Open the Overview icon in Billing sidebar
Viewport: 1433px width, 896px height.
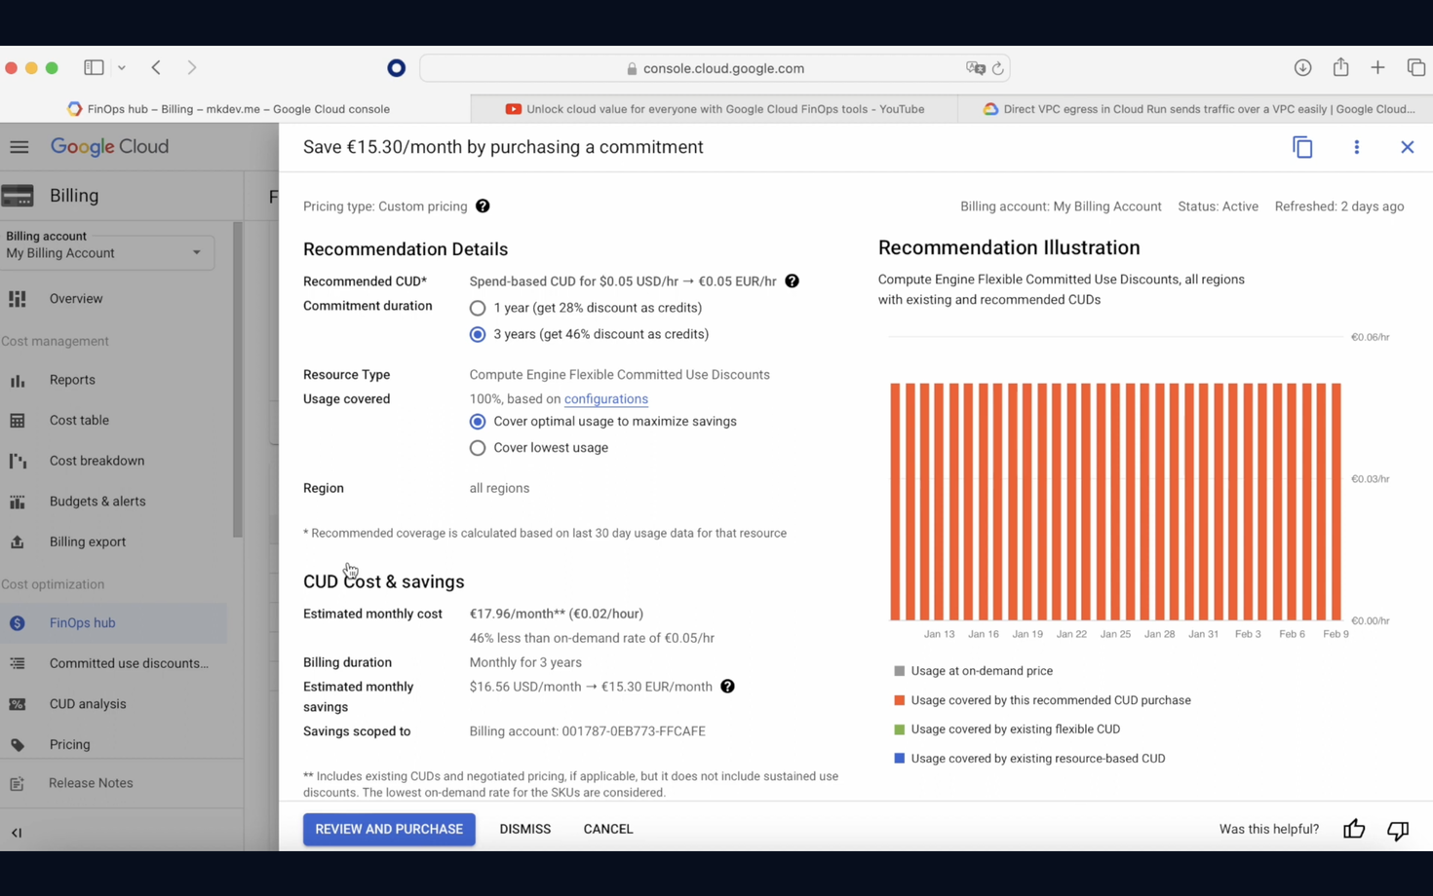18,299
